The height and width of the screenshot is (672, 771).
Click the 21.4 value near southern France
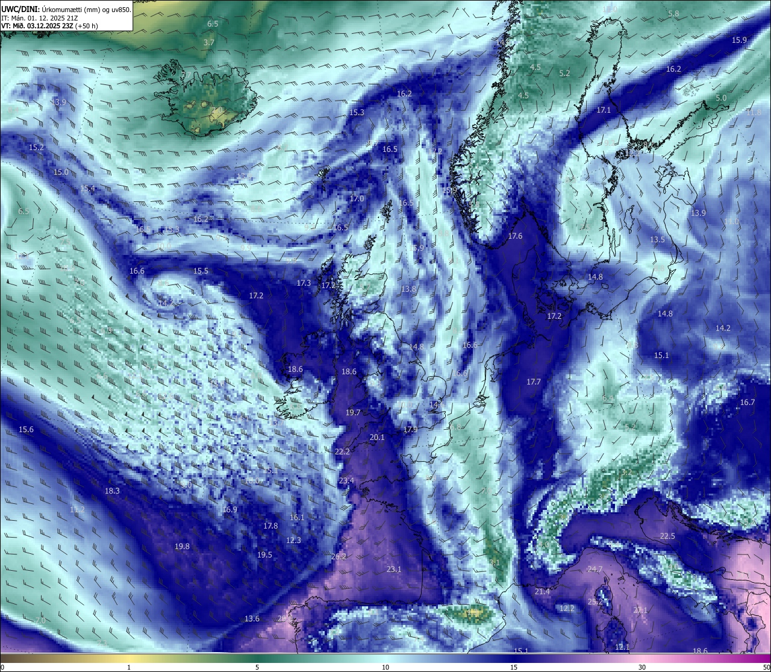point(542,591)
